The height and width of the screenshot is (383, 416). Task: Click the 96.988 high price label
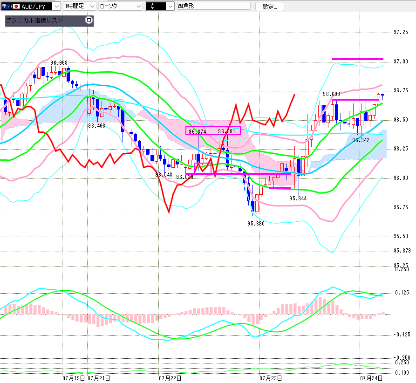[59, 63]
